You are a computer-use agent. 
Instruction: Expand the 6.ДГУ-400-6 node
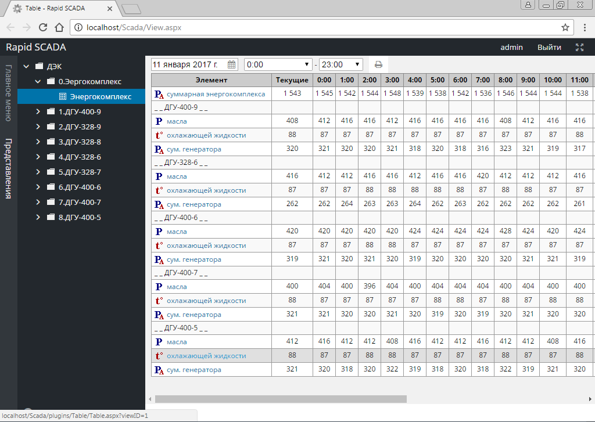click(38, 187)
